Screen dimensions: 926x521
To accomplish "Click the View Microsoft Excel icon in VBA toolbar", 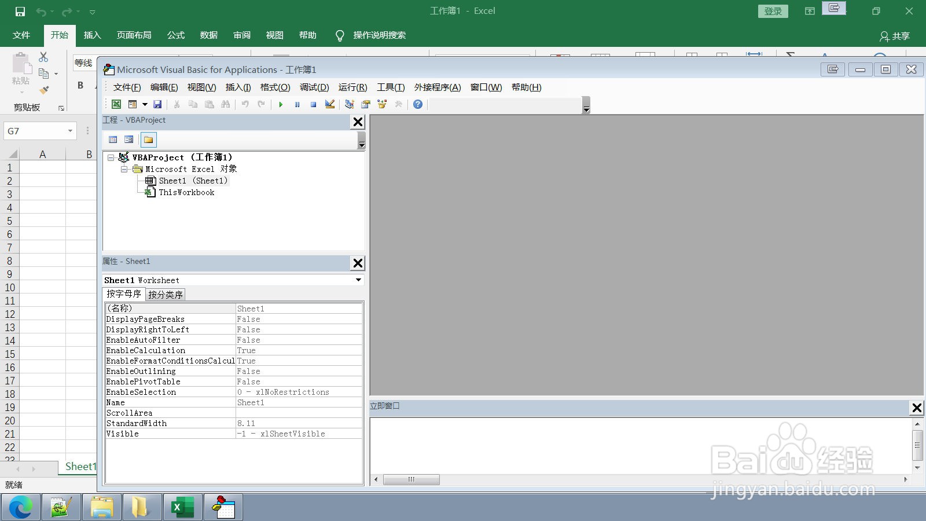I will click(x=116, y=104).
